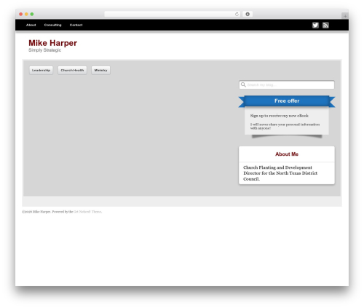
Task: Select the Leadership category button
Action: (x=41, y=70)
